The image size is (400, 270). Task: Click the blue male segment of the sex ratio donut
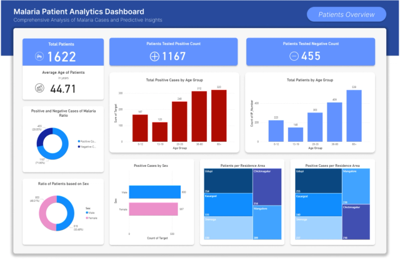pos(71,213)
